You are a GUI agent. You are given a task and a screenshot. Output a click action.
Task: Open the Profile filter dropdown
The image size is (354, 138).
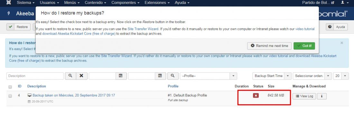(x=209, y=76)
